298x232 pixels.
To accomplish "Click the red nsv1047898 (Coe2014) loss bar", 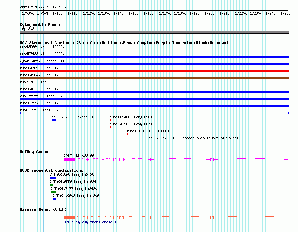I will click(154, 71).
